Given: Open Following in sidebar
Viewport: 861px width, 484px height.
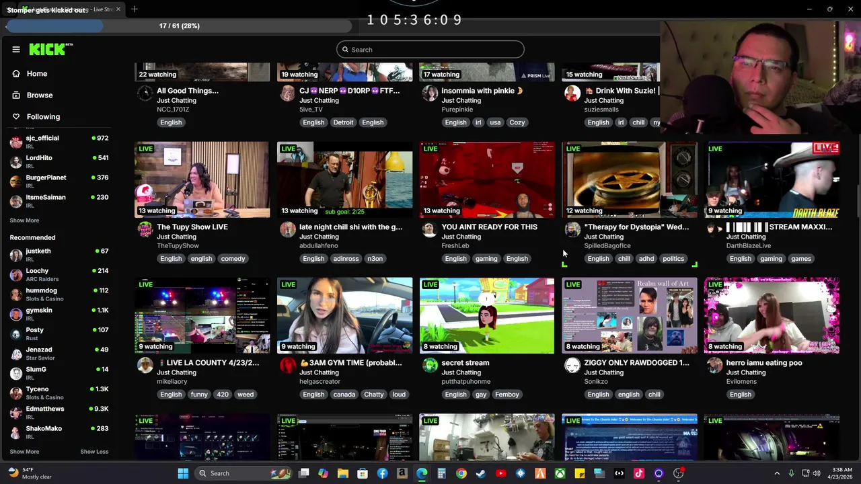Looking at the screenshot, I should pos(43,116).
